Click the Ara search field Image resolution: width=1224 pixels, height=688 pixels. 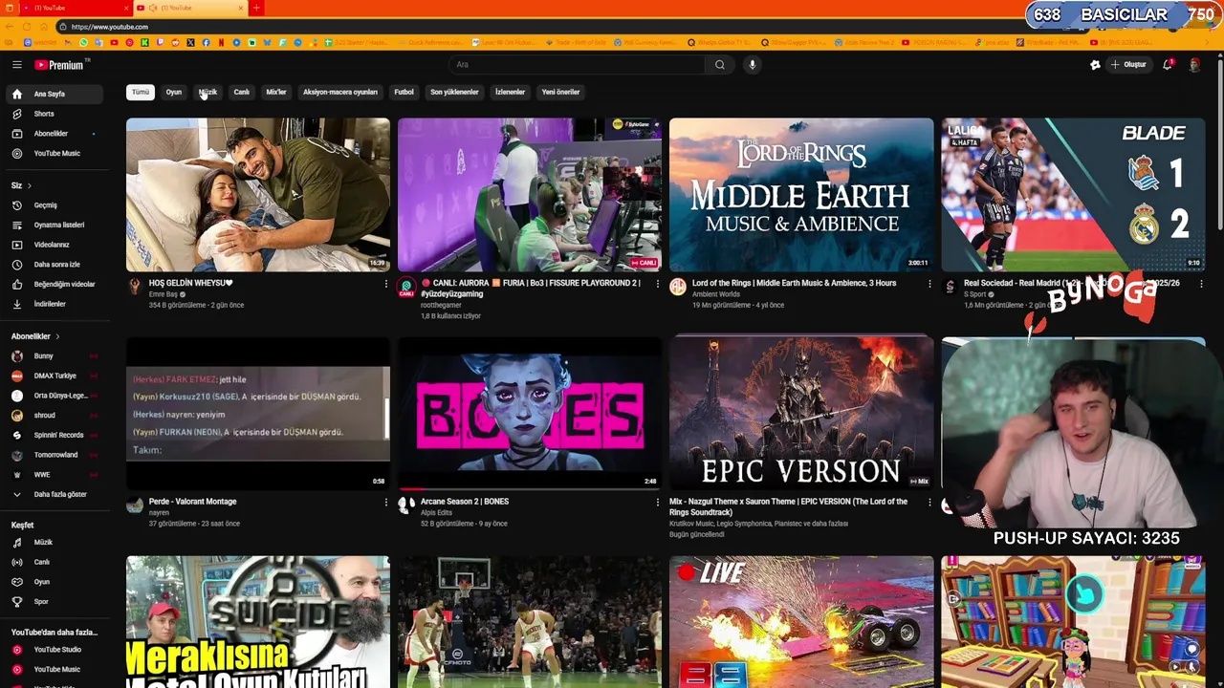pyautogui.click(x=577, y=65)
